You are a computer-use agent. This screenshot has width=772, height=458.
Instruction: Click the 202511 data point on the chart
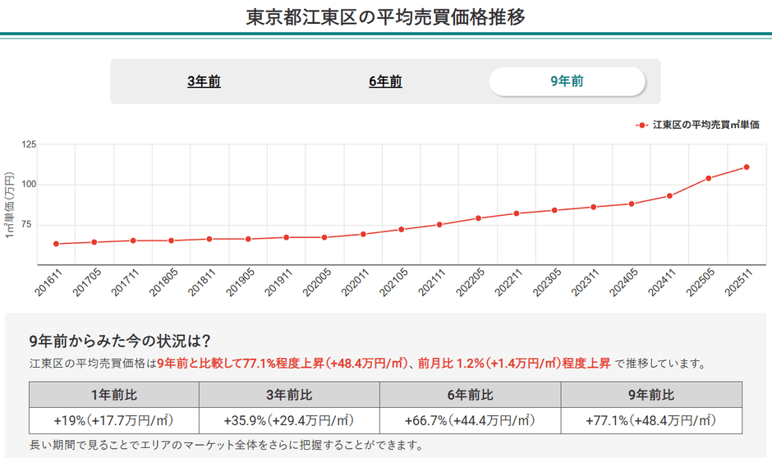coord(747,167)
